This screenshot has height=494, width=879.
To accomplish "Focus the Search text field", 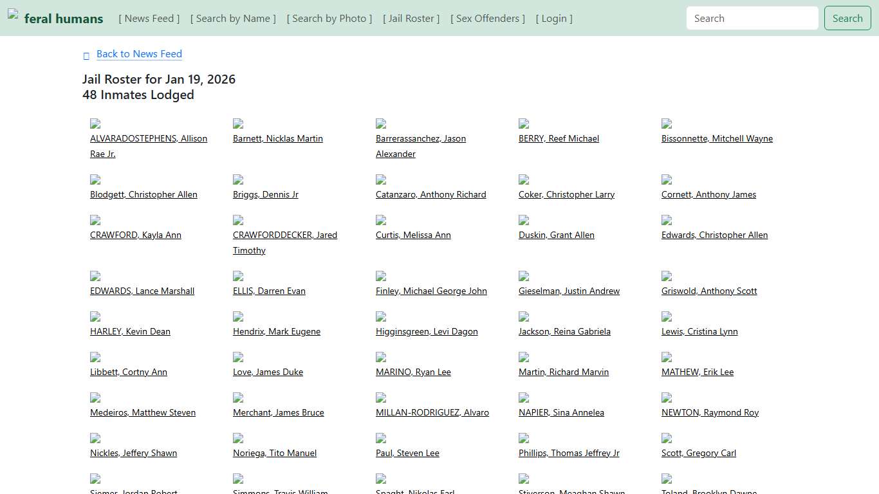I will tap(752, 19).
